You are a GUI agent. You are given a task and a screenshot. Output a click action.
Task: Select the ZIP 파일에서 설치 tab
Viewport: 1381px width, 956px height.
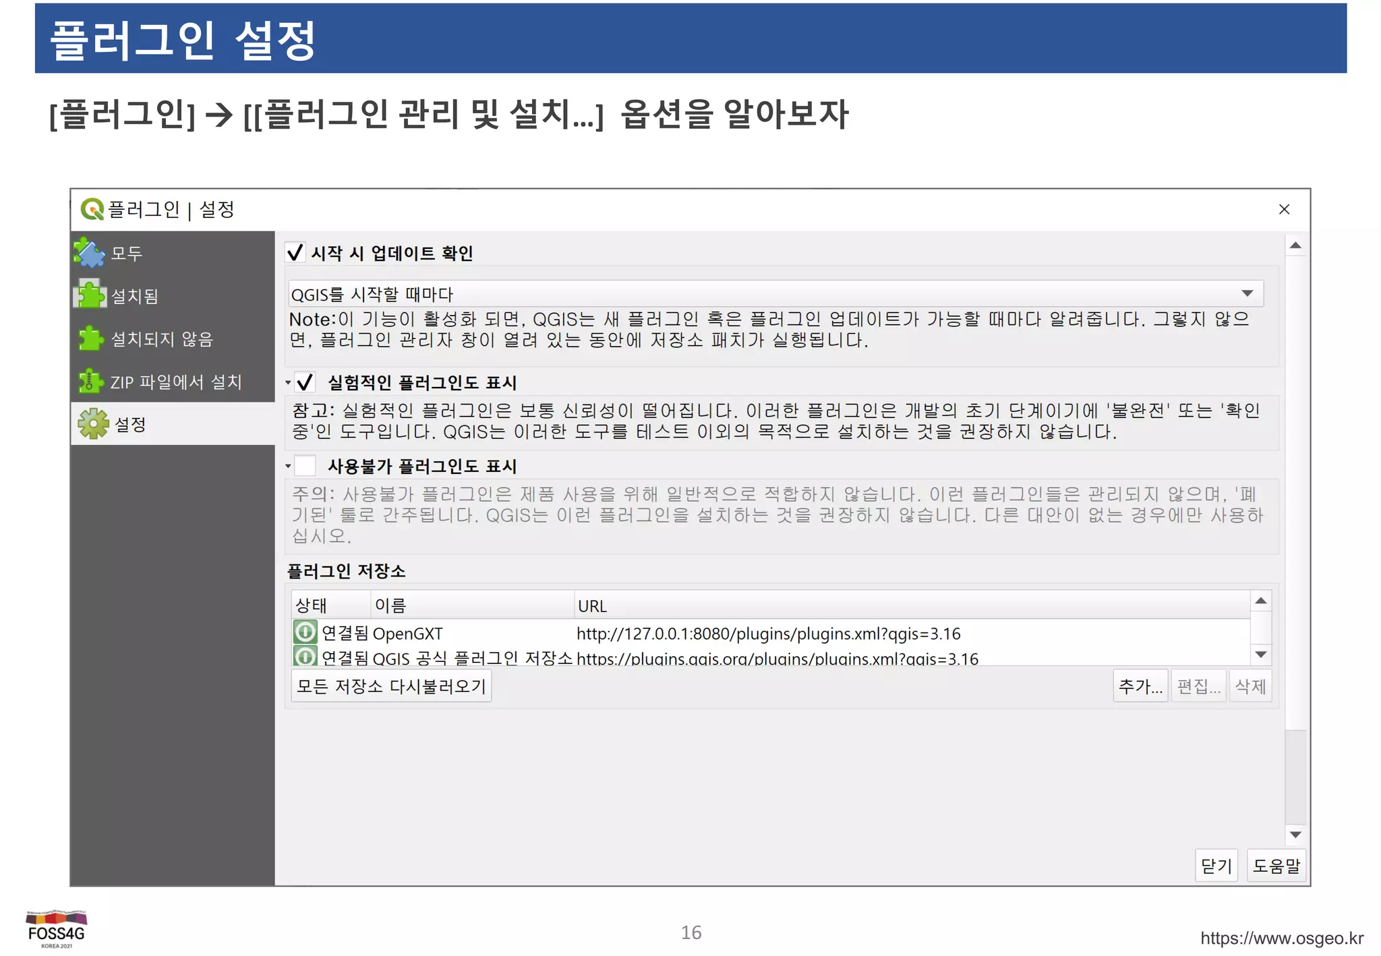pos(173,382)
